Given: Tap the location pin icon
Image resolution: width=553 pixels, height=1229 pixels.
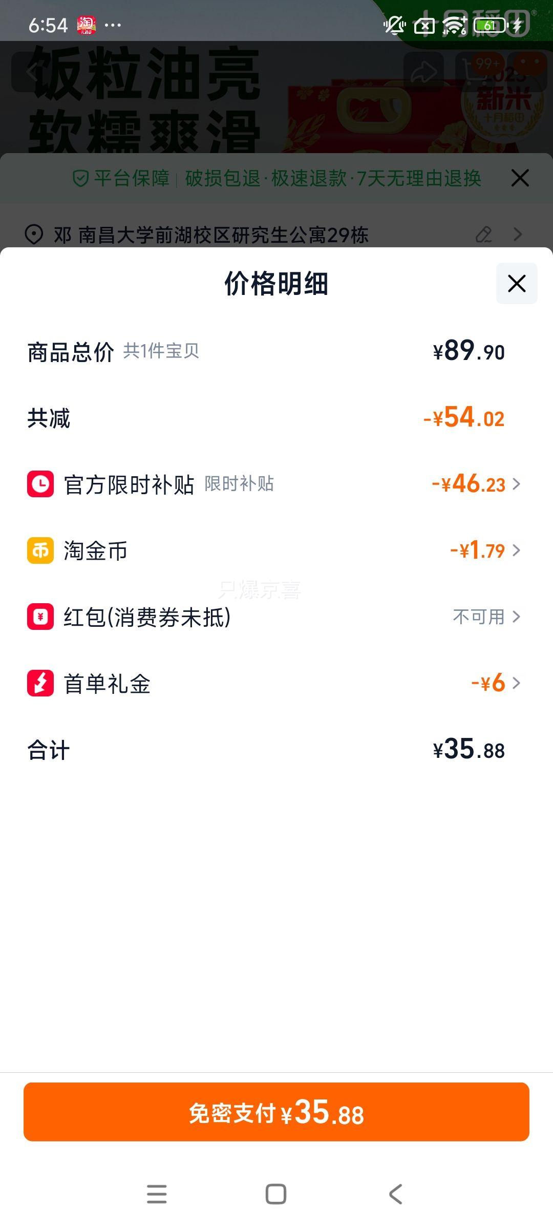Looking at the screenshot, I should point(34,235).
